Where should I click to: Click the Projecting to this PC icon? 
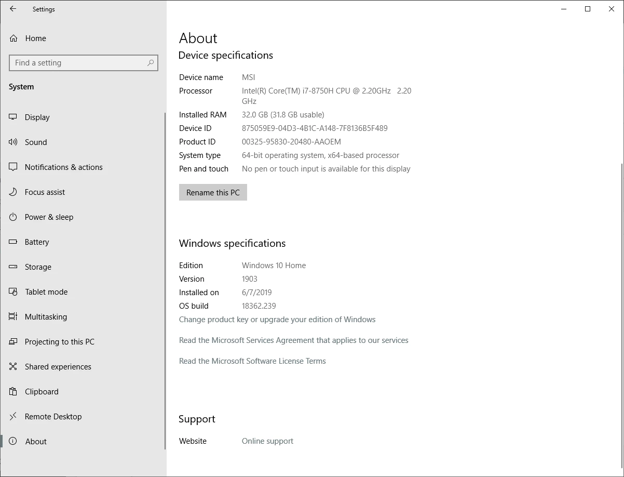click(13, 342)
